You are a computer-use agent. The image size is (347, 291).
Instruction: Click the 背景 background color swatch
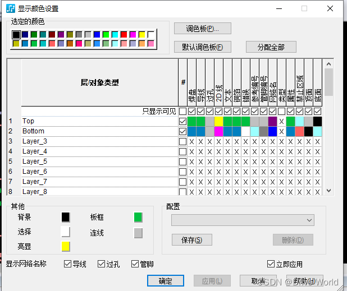pos(66,217)
